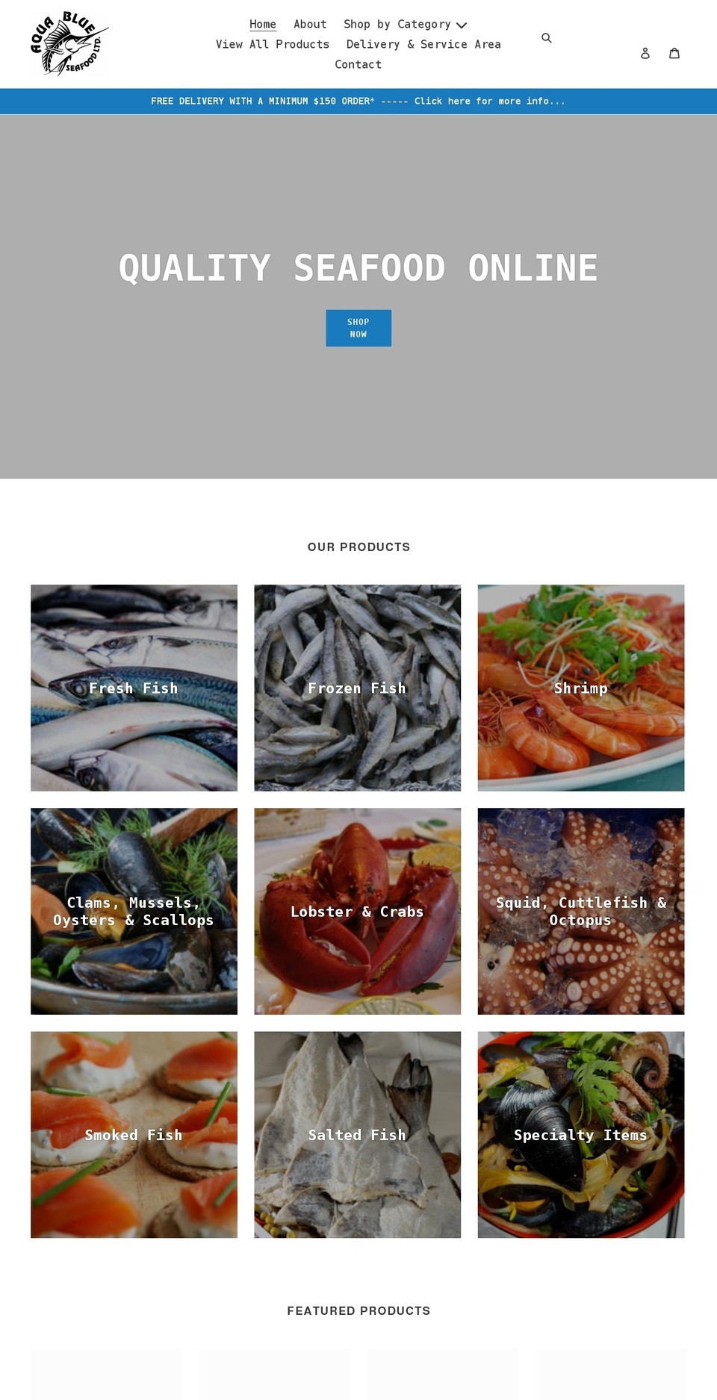The height and width of the screenshot is (1400, 717).
Task: Open the account login icon
Action: click(x=645, y=53)
